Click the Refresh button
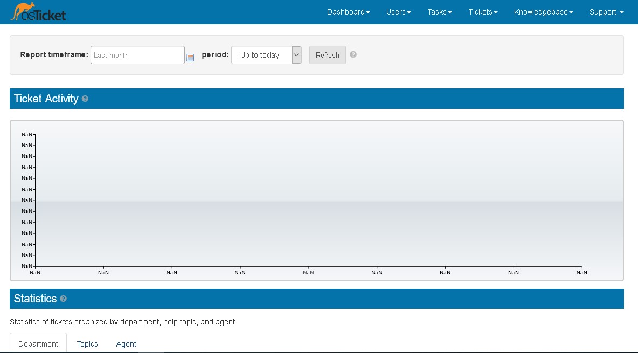This screenshot has width=638, height=353. coord(328,55)
